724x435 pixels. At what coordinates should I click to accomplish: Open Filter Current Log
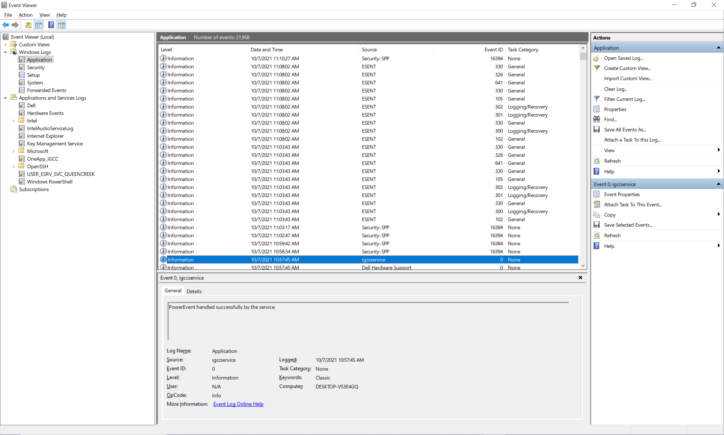[x=624, y=99]
